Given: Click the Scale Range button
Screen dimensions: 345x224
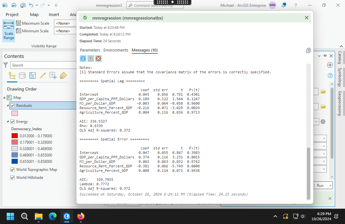Looking at the screenshot, I should pyautogui.click(x=9, y=31).
